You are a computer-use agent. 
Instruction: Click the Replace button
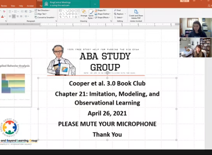point(119,14)
